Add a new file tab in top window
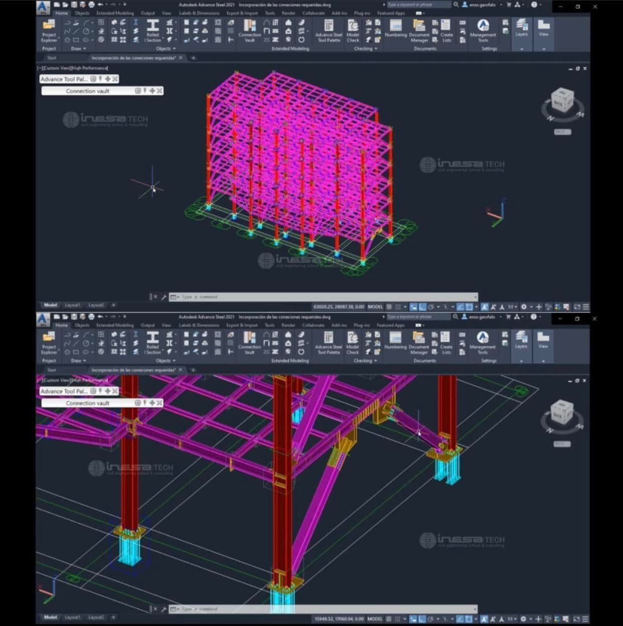 [193, 58]
